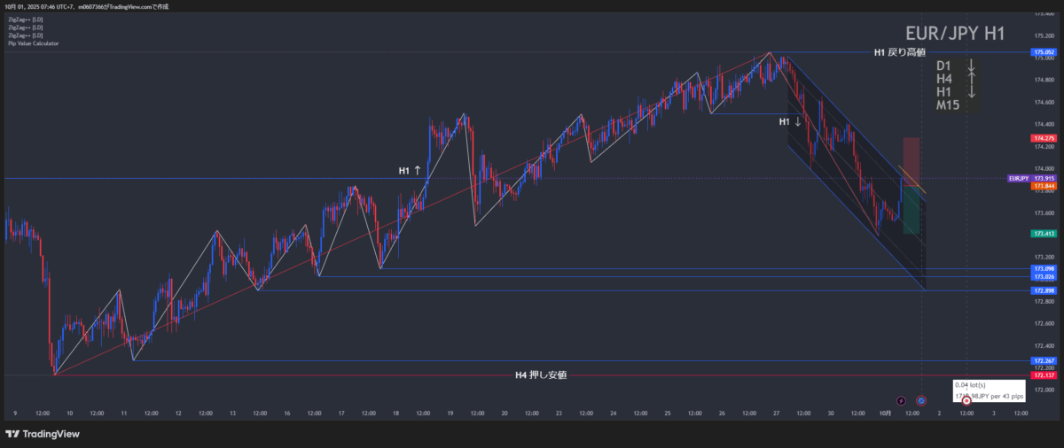Select the purple EURJPY symbol price tag
This screenshot has width=1064, height=448.
click(1018, 178)
